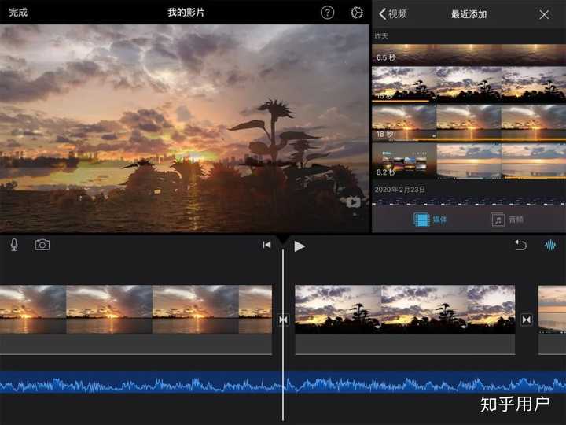Play the movie preview
The width and height of the screenshot is (566, 425).
click(300, 246)
